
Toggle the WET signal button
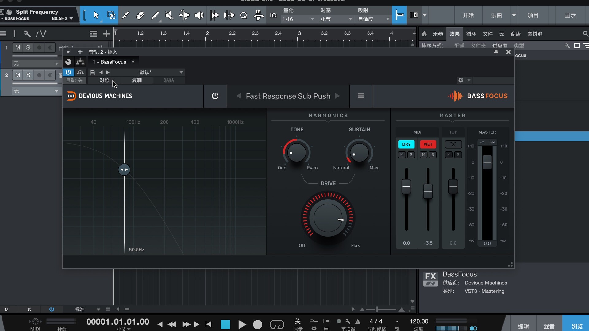(x=428, y=144)
